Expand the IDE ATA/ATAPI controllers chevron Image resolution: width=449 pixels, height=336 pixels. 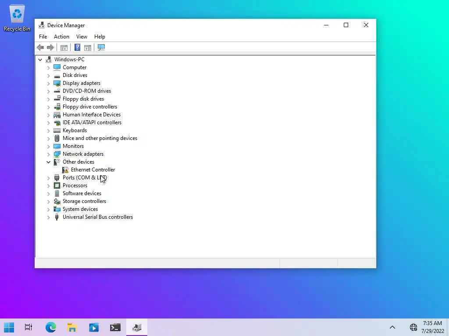point(48,122)
